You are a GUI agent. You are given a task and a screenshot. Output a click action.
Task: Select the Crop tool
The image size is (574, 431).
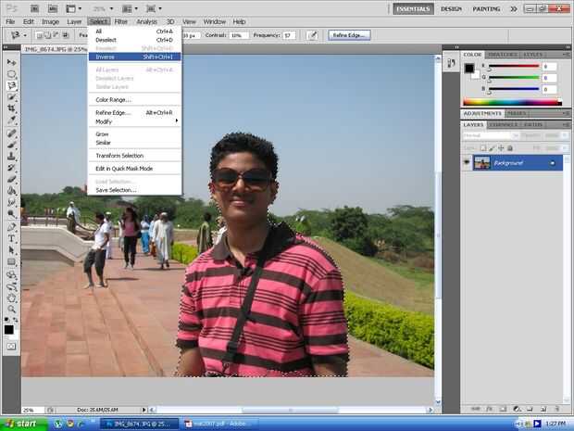(x=11, y=108)
